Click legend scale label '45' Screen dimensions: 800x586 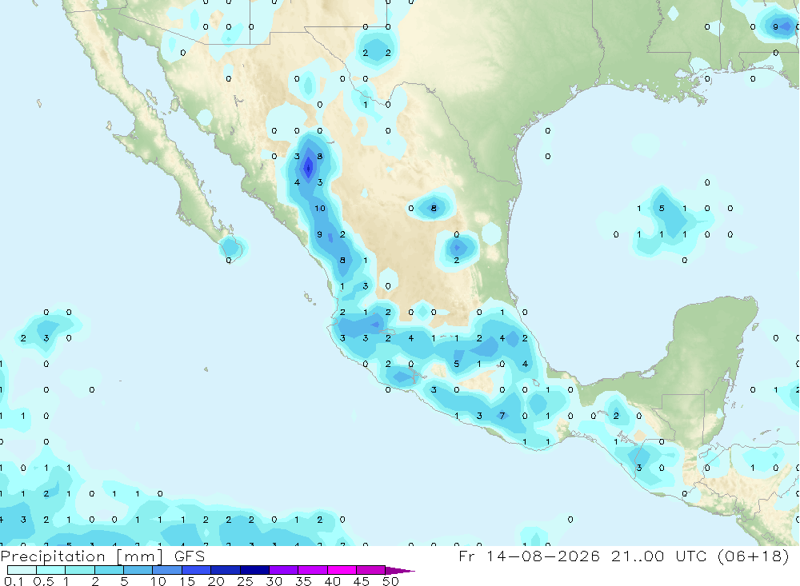362,581
